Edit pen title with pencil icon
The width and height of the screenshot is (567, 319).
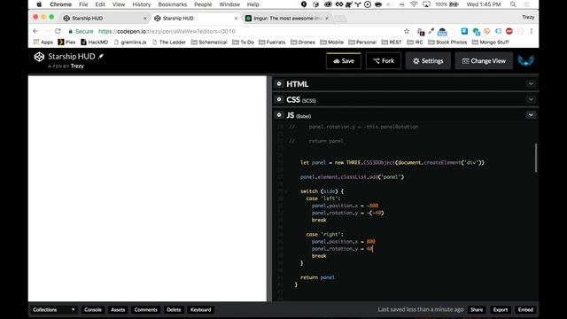(101, 57)
